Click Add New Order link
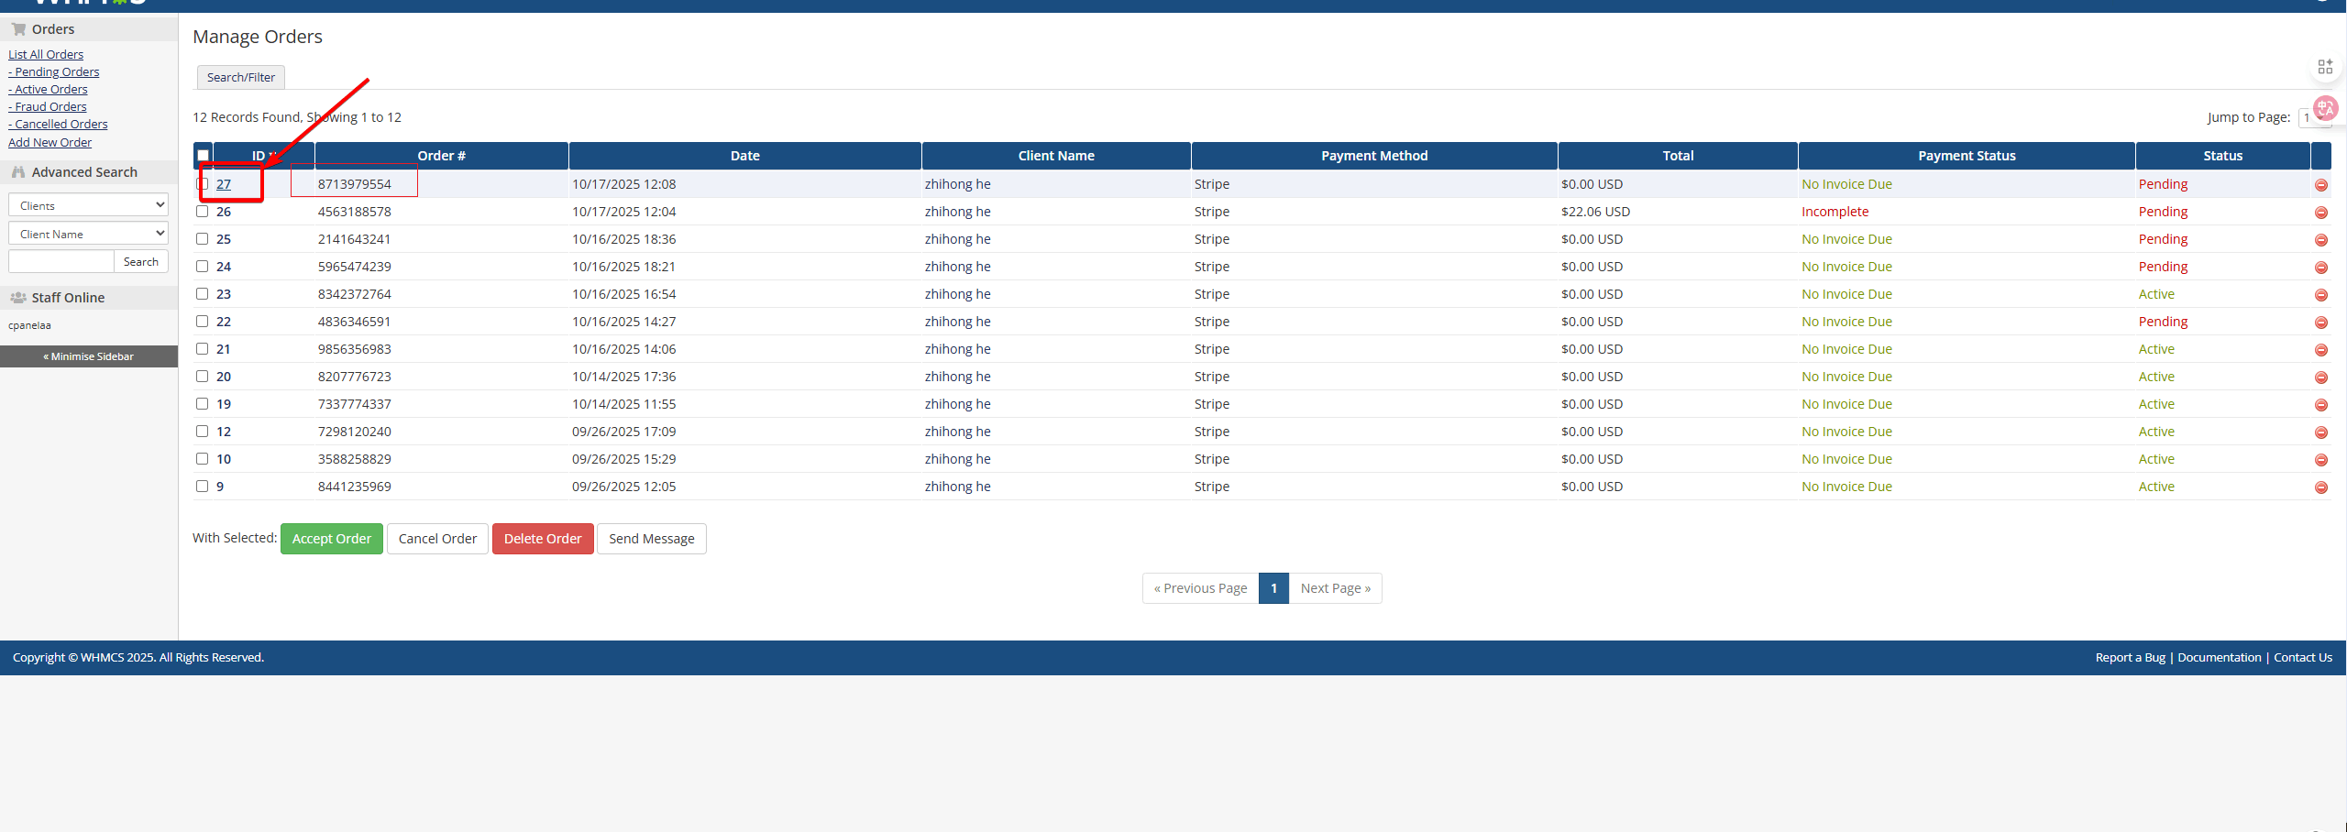Image resolution: width=2347 pixels, height=832 pixels. pos(50,142)
